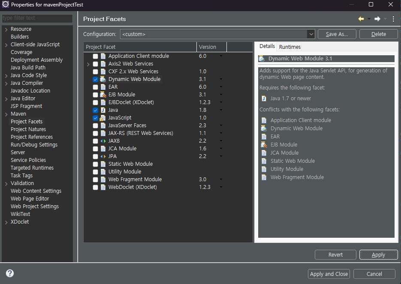401x284 pixels.
Task: Enable the JAX-RS (REST Web Services) checkbox
Action: point(95,133)
